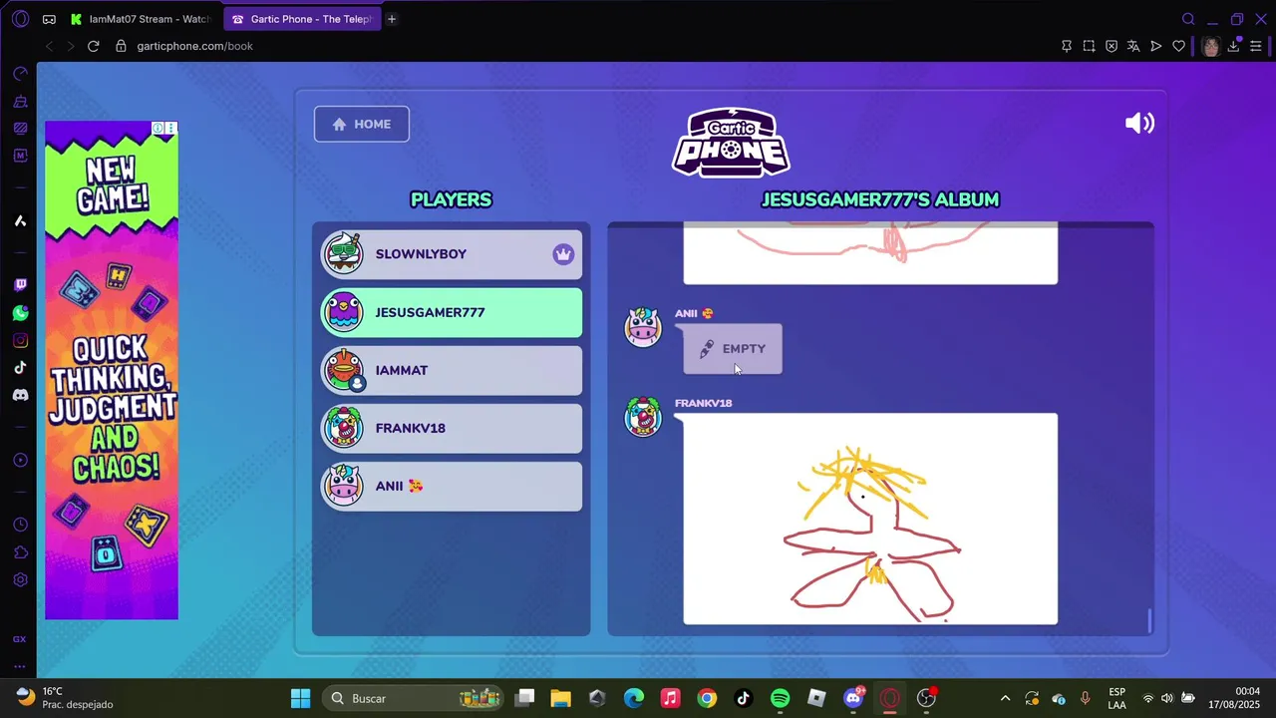
Task: Mute the game sound speaker icon
Action: (1139, 123)
